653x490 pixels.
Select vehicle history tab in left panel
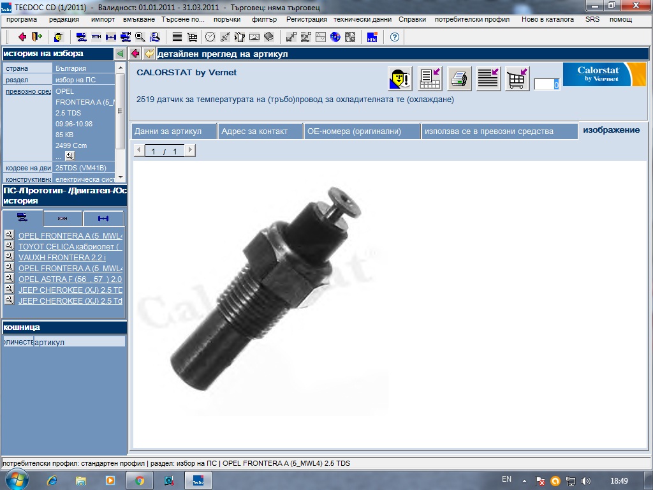22,218
